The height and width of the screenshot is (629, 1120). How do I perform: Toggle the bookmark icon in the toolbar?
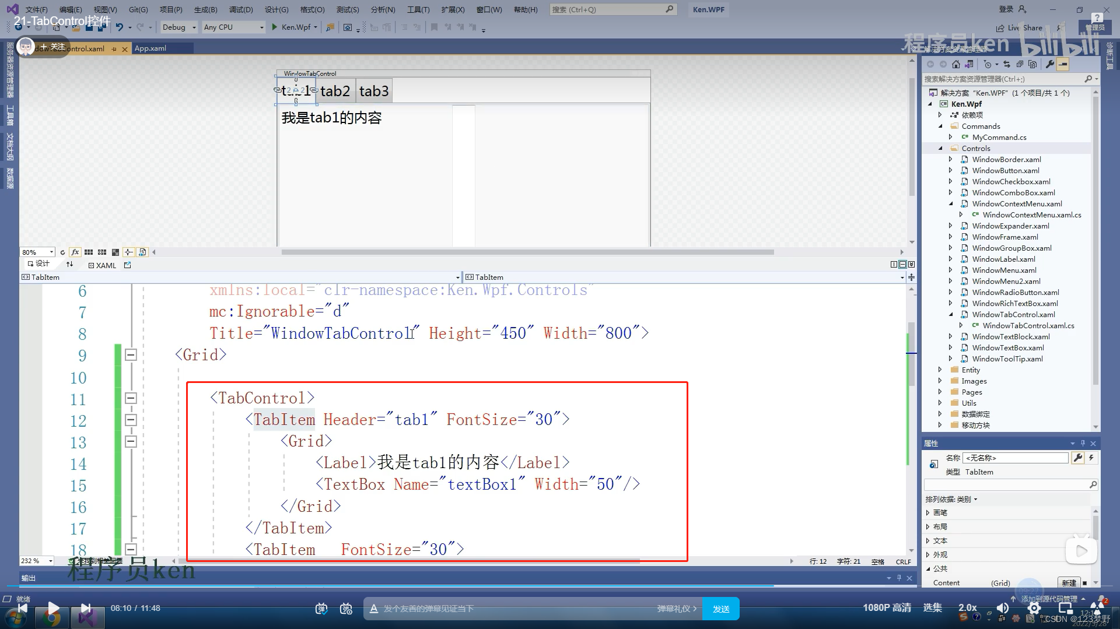click(x=434, y=27)
